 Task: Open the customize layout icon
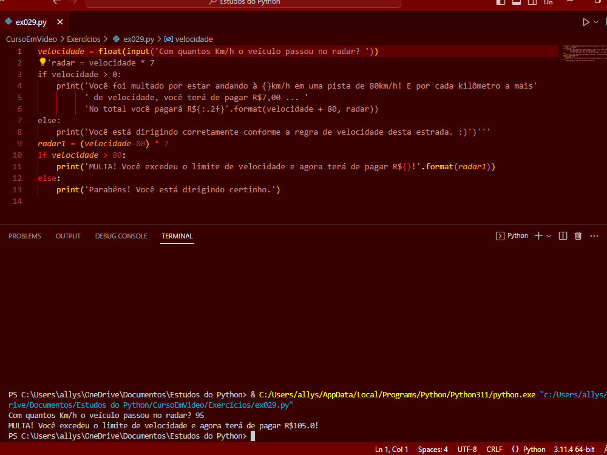click(x=548, y=2)
